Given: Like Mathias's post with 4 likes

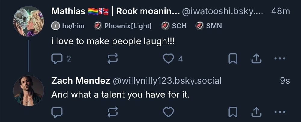Looking at the screenshot, I should pos(172,58).
